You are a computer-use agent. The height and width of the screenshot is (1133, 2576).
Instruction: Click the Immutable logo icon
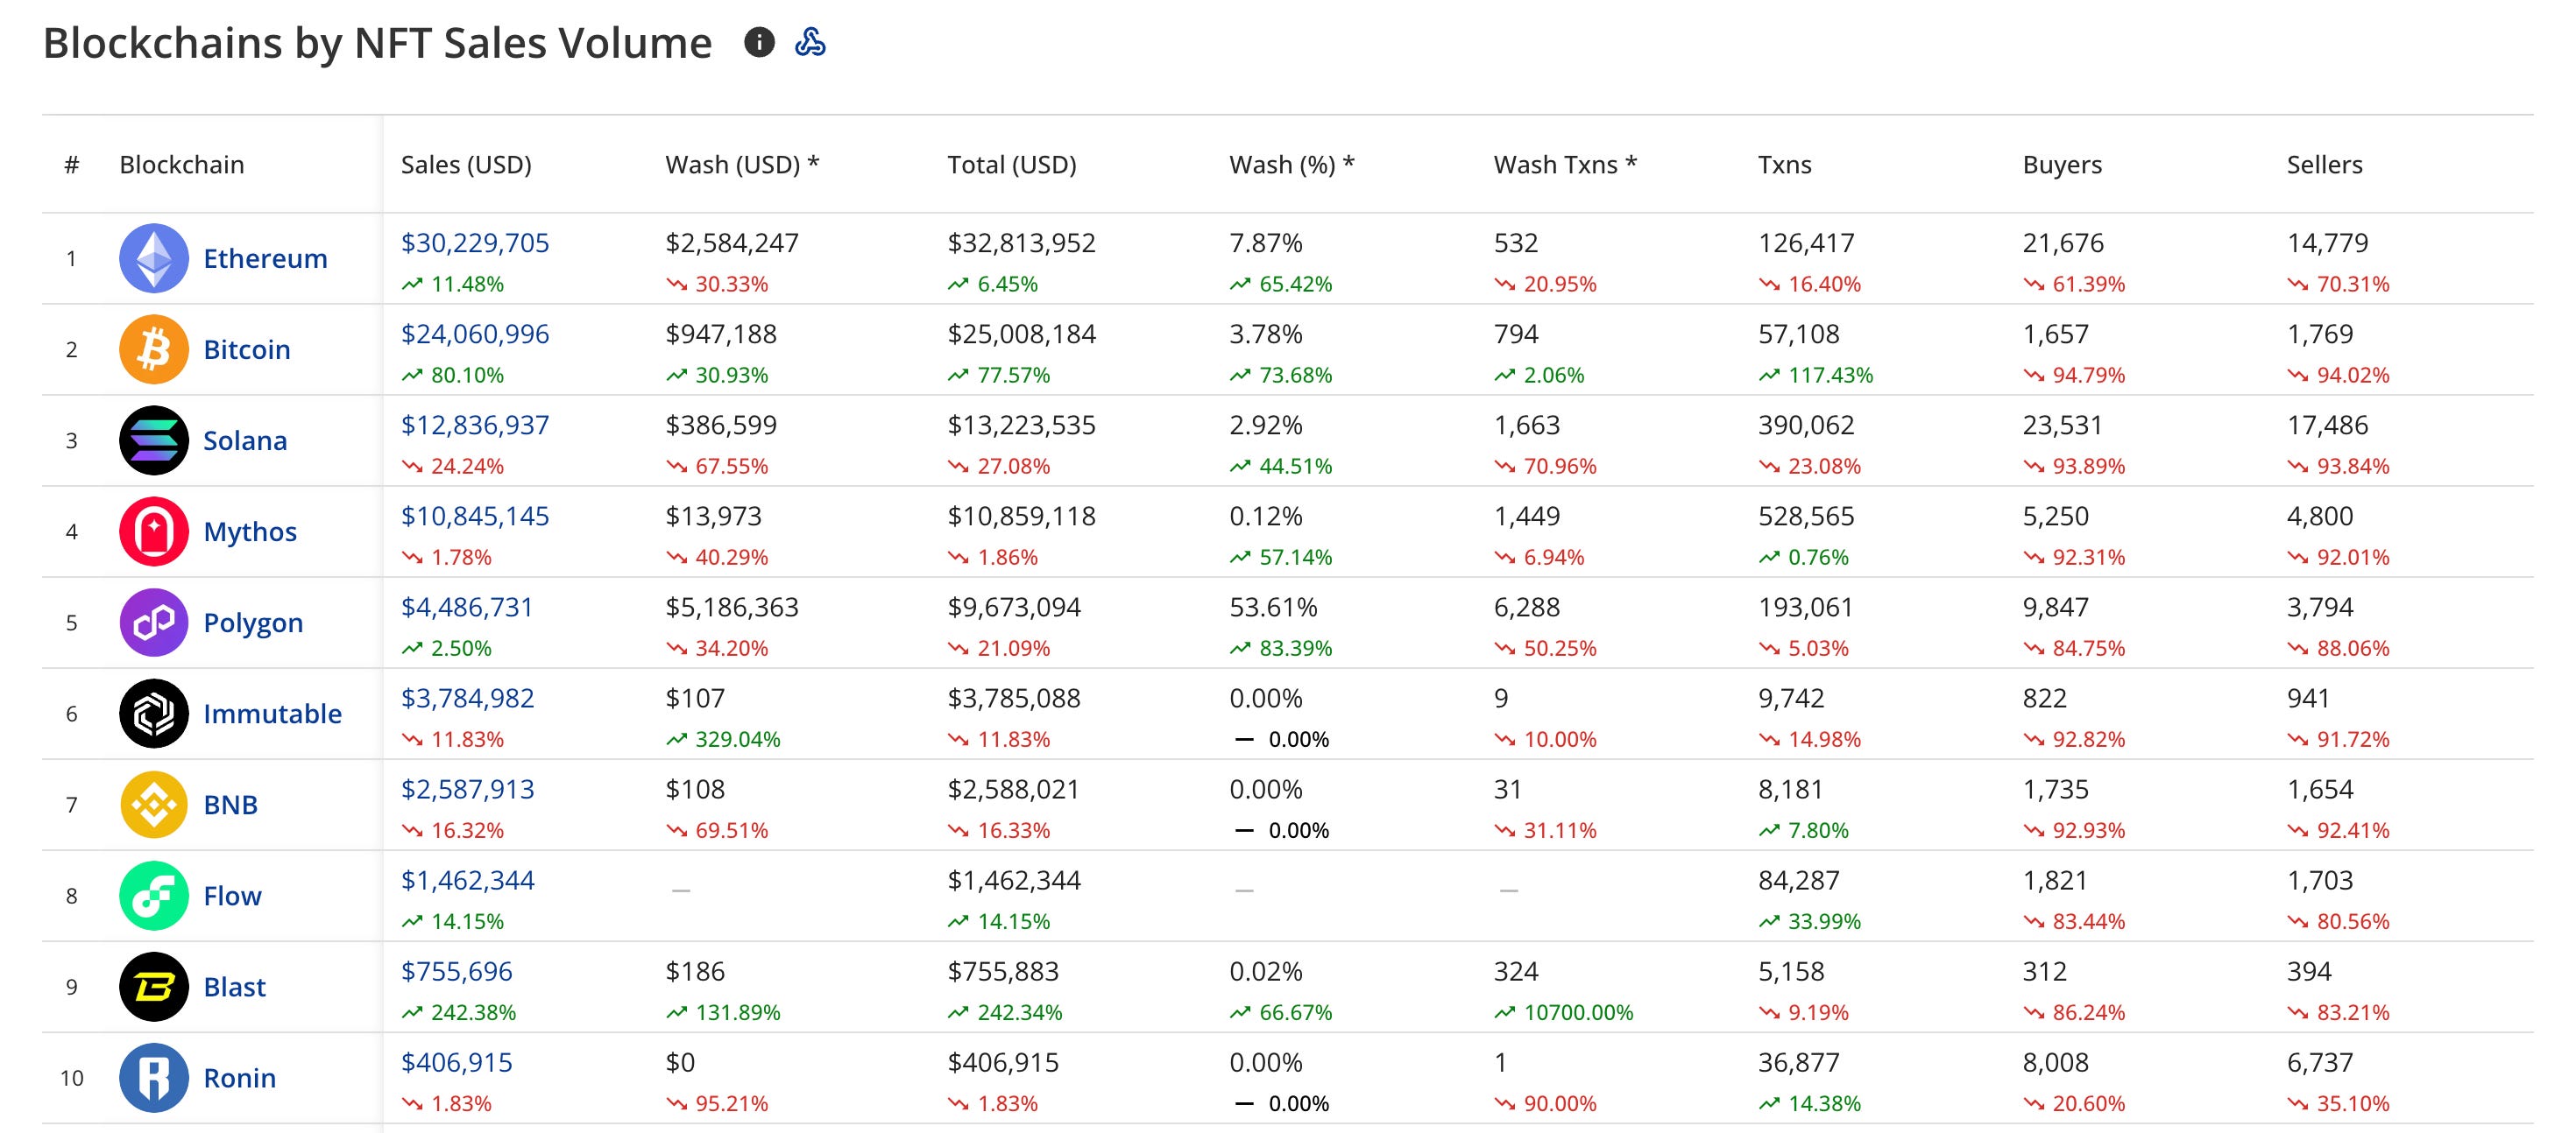coord(154,713)
